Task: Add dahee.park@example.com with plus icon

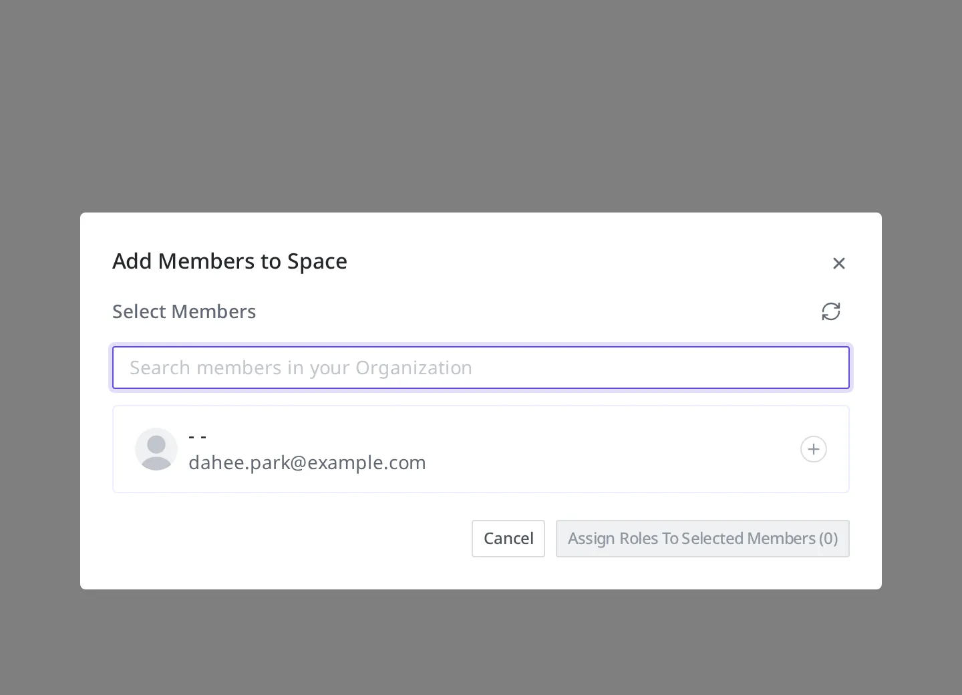Action: (x=814, y=449)
